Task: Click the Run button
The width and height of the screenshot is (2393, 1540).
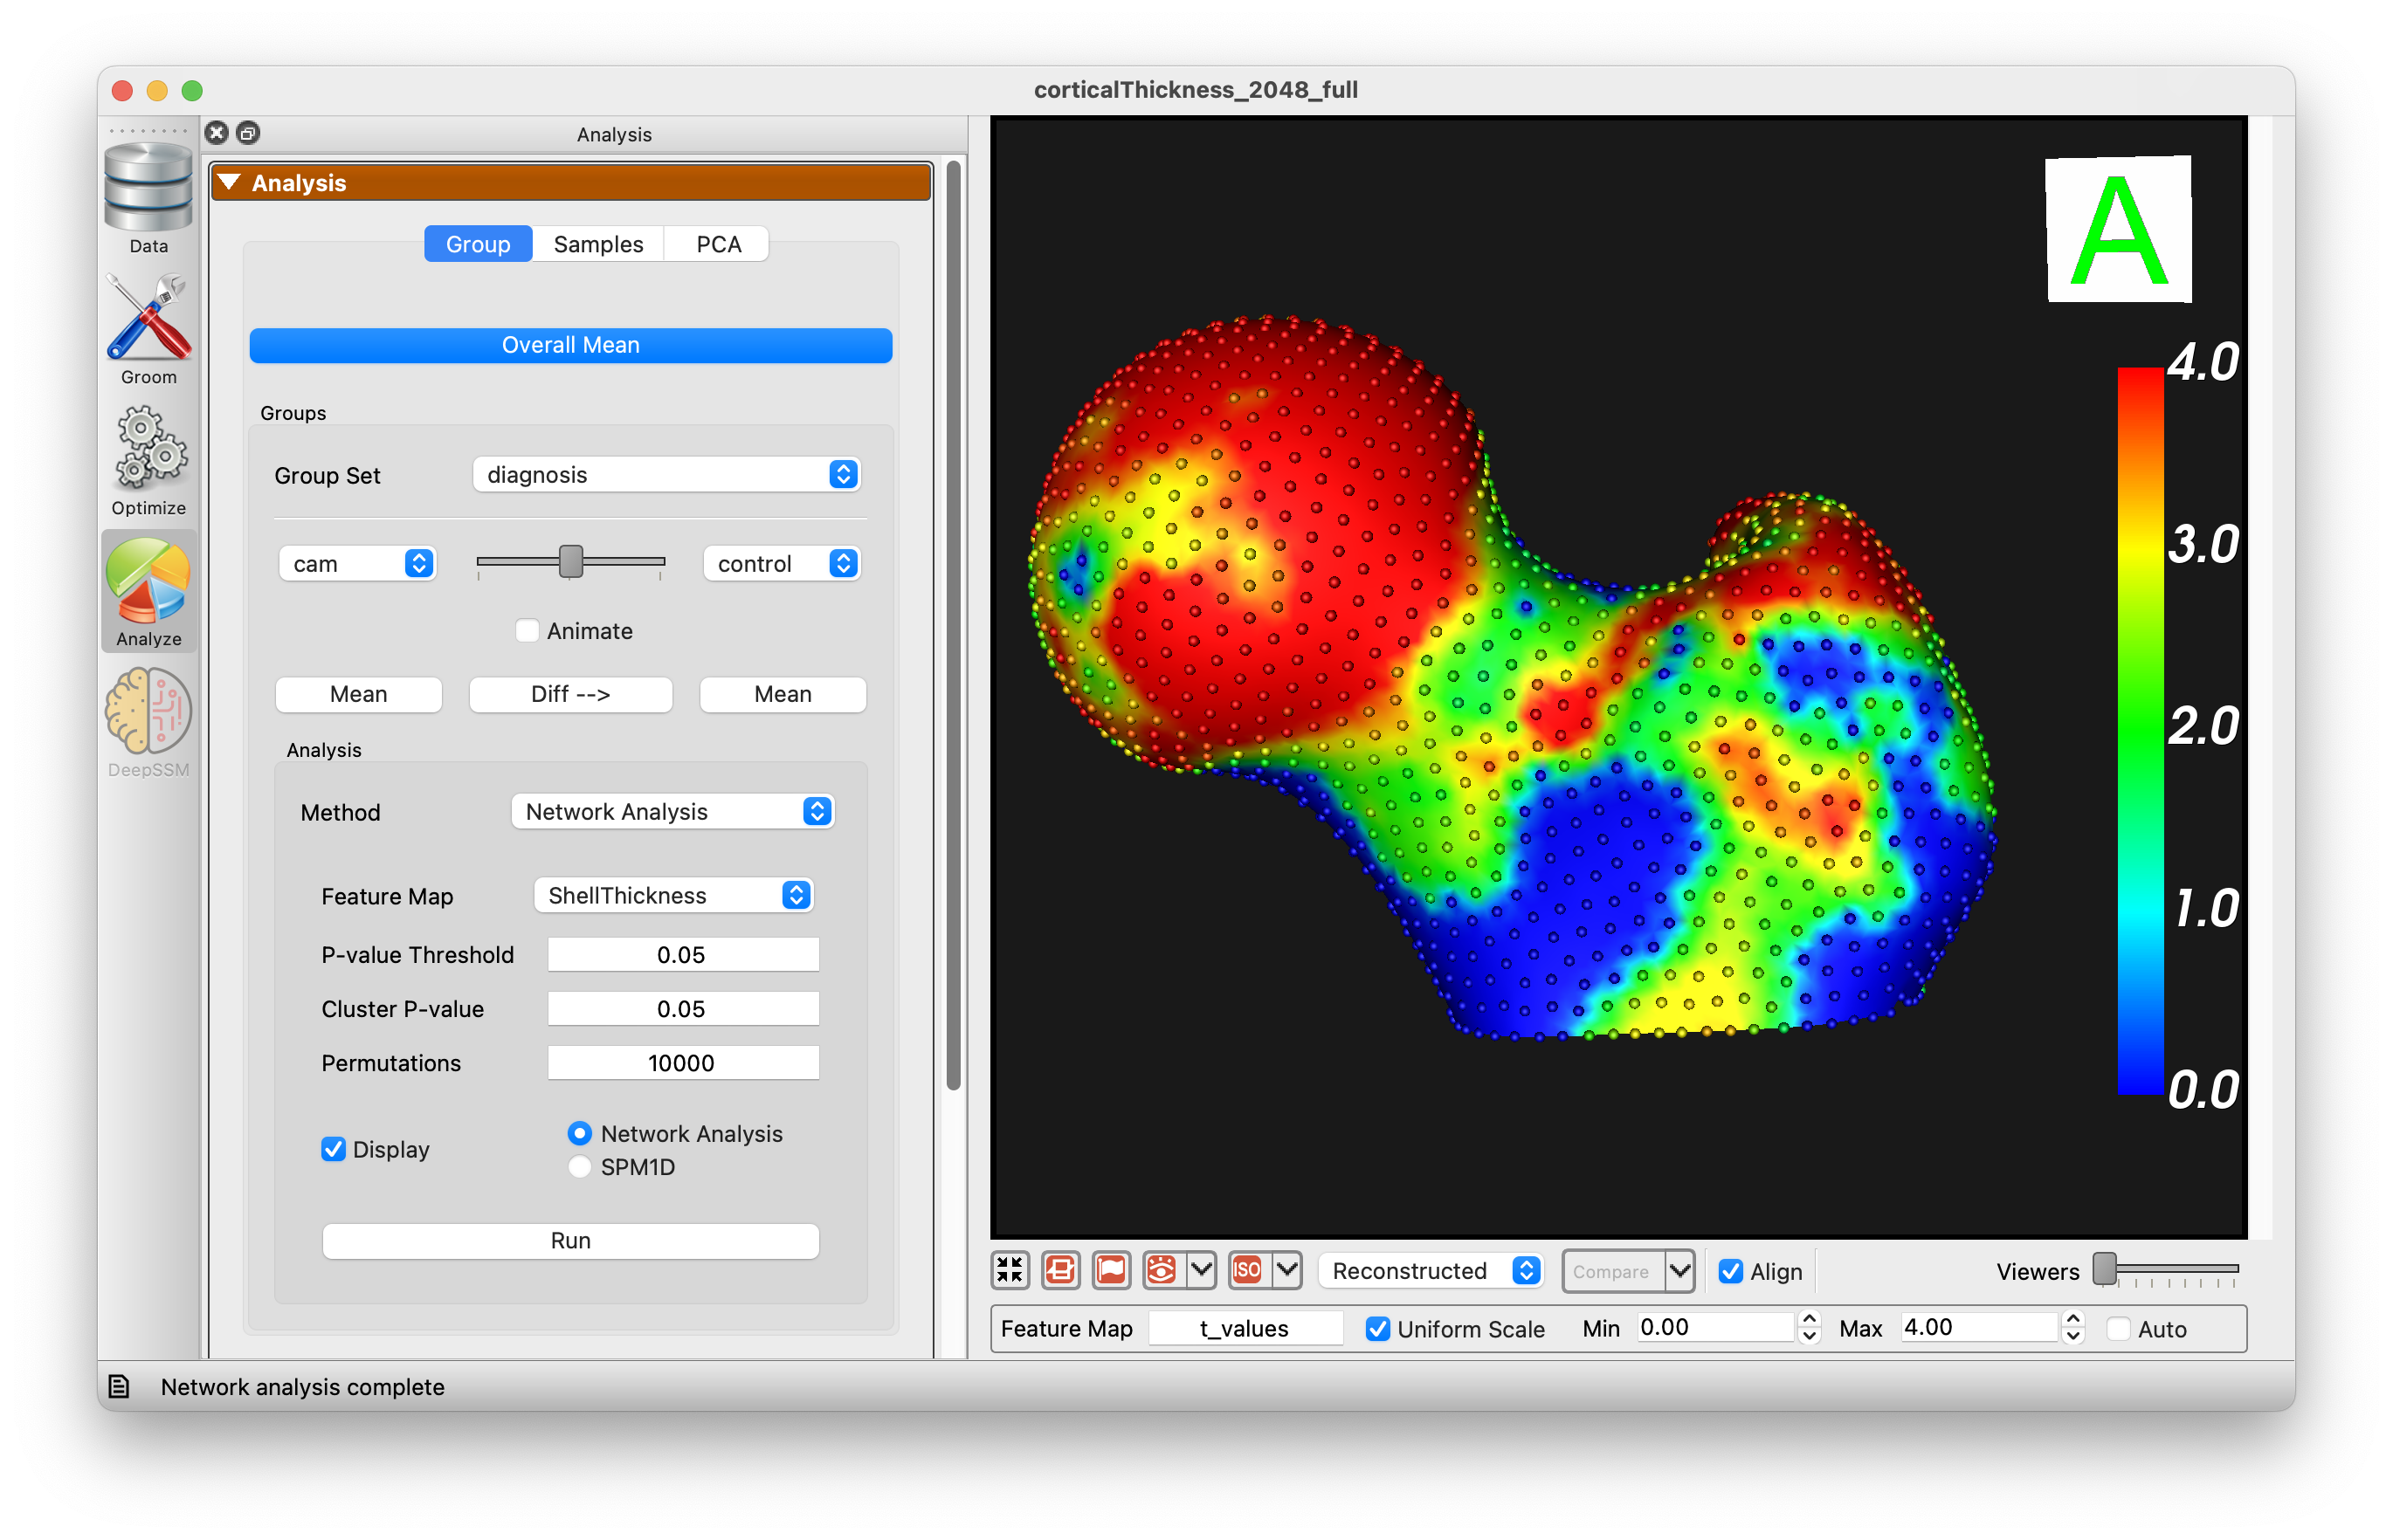Action: tap(570, 1240)
